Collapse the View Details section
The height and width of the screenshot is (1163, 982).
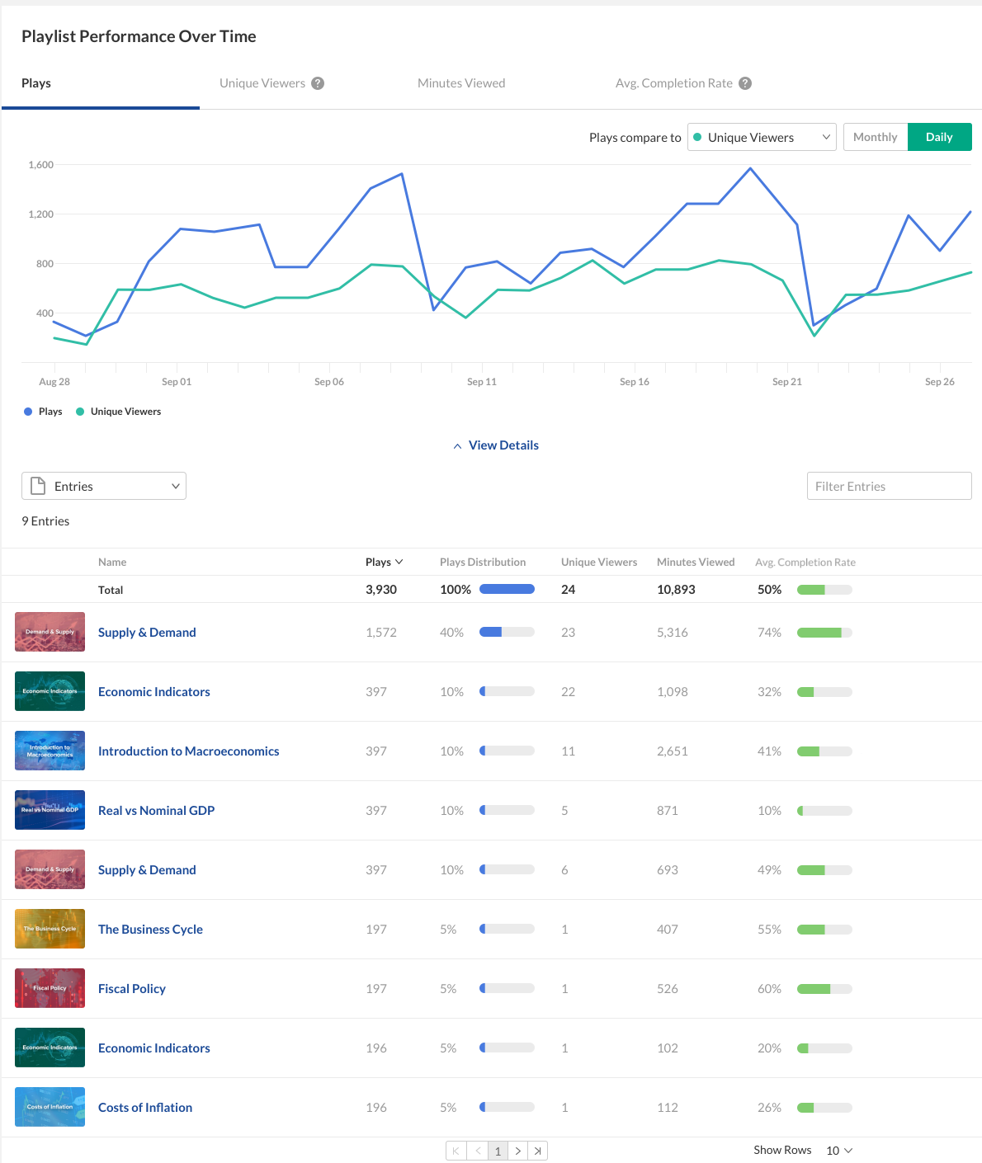[x=496, y=445]
